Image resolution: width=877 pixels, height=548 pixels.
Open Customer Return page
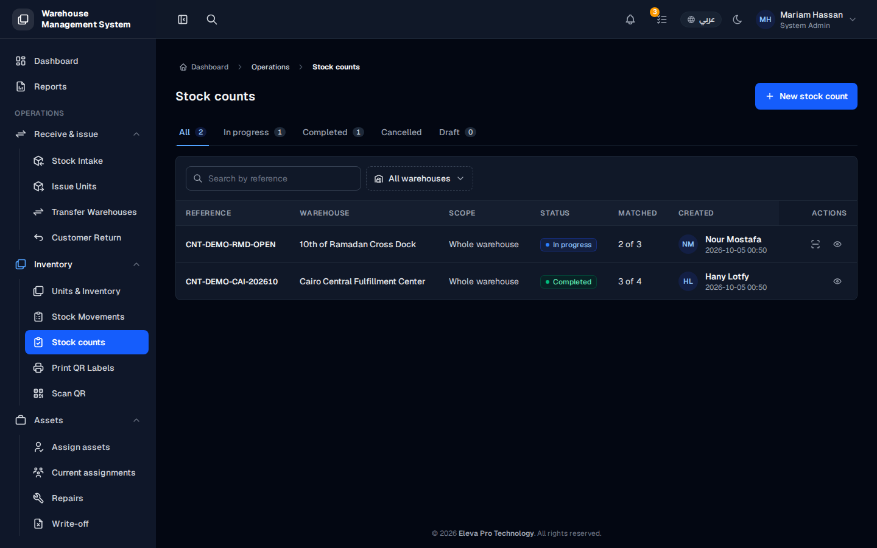point(86,237)
